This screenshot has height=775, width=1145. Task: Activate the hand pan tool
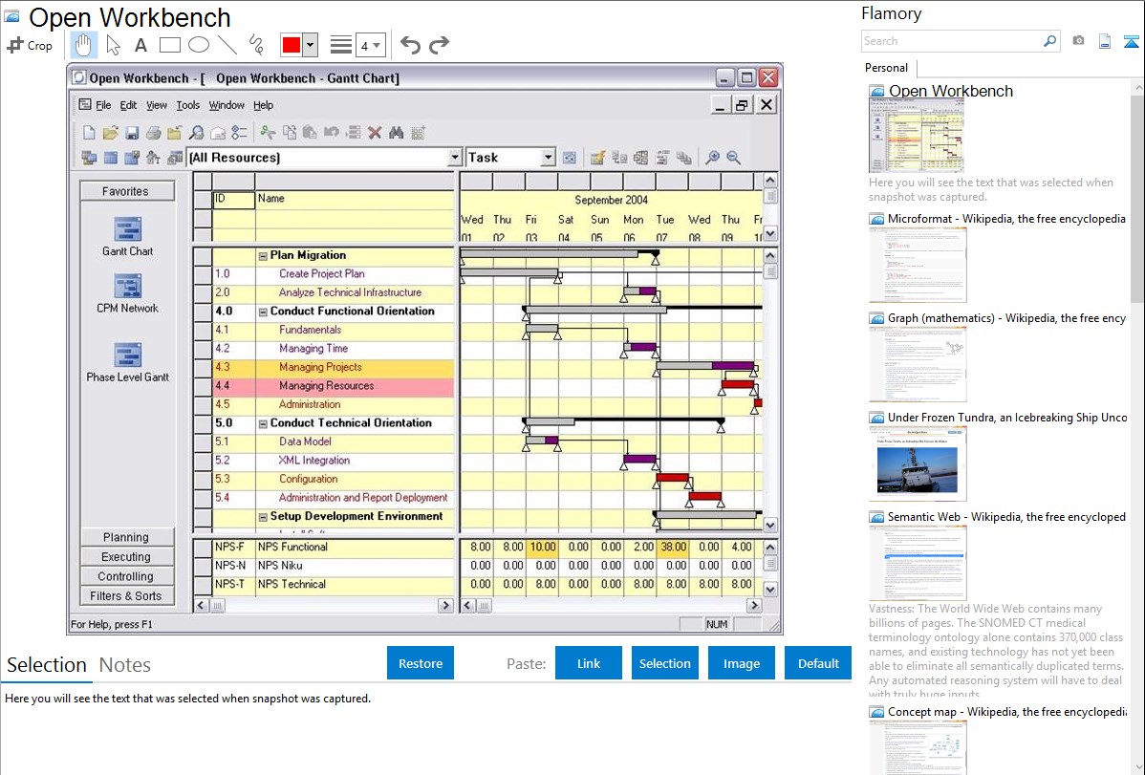tap(83, 45)
